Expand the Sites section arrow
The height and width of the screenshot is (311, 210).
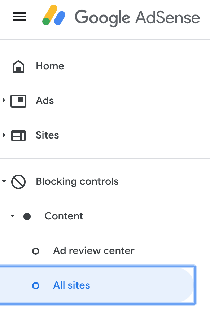pos(4,135)
